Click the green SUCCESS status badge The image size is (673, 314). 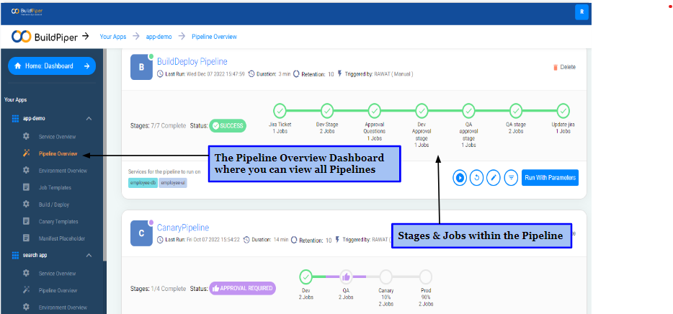pos(228,125)
